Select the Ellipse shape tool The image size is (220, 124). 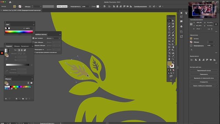(x=169, y=32)
